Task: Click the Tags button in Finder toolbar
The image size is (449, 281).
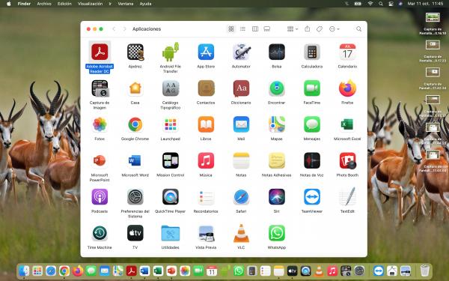Action: pos(320,29)
